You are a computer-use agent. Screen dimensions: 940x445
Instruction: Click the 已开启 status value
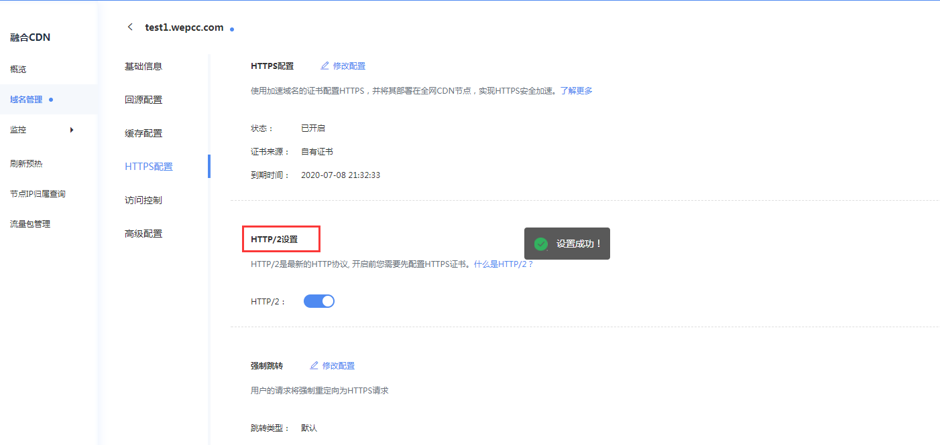[x=313, y=128]
